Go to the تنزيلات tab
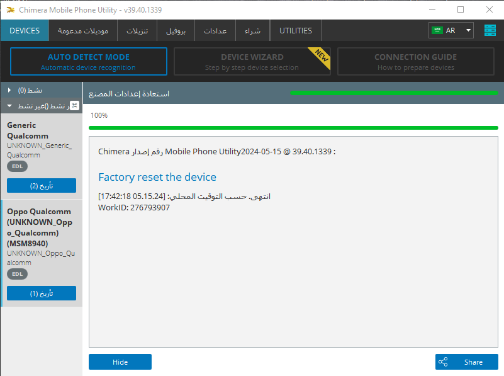The image size is (504, 376). [x=137, y=31]
